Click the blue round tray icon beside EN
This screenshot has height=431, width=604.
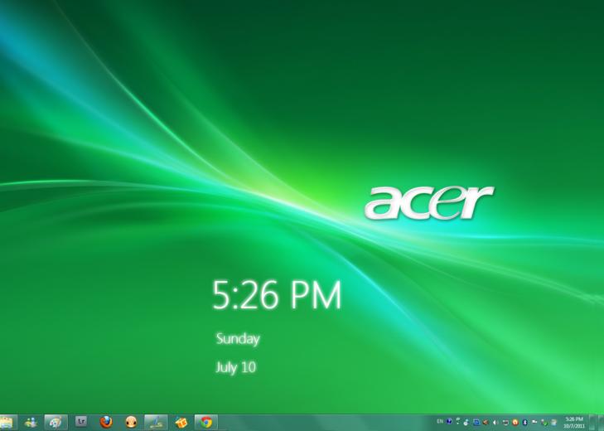click(x=449, y=421)
